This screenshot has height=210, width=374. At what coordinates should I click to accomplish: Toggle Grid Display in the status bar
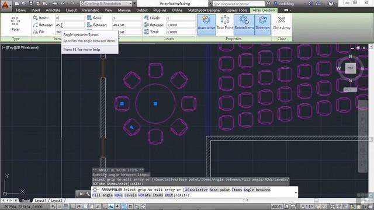pos(66,206)
